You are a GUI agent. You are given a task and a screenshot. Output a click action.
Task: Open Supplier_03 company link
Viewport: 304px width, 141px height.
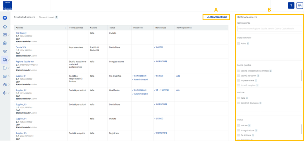21,104
